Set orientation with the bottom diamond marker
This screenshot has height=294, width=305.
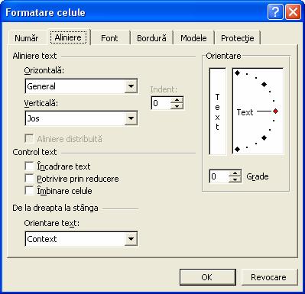tap(237, 149)
